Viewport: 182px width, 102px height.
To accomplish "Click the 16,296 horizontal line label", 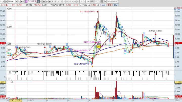I will click(9, 9).
